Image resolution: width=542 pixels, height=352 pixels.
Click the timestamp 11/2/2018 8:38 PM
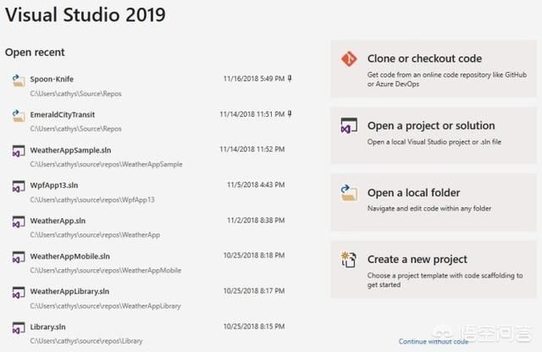point(256,220)
